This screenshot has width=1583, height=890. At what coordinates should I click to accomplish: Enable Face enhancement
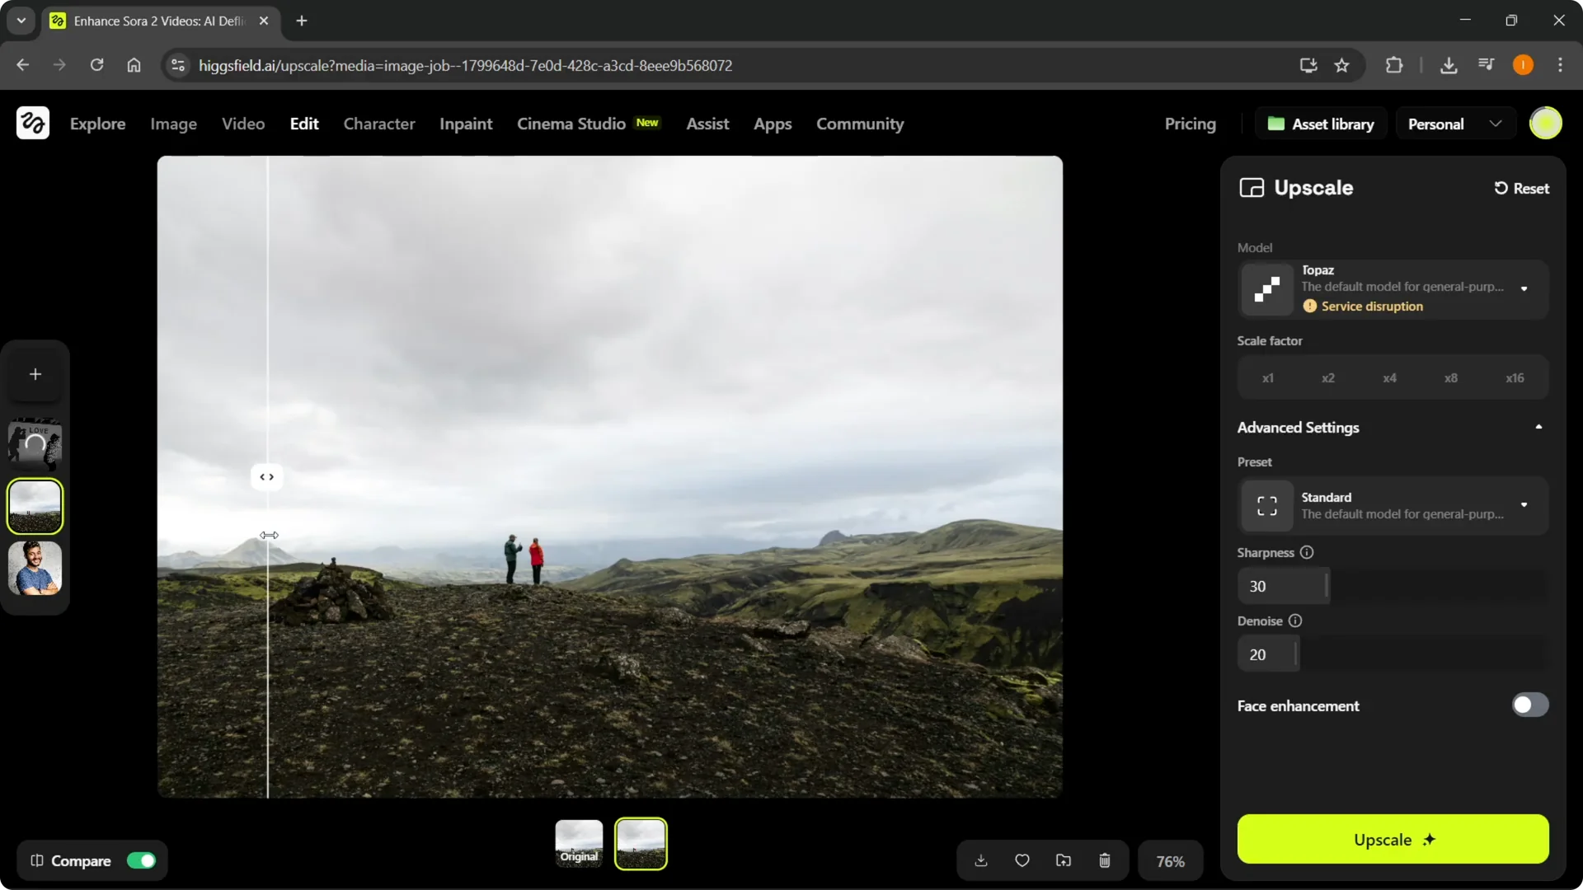click(x=1529, y=705)
